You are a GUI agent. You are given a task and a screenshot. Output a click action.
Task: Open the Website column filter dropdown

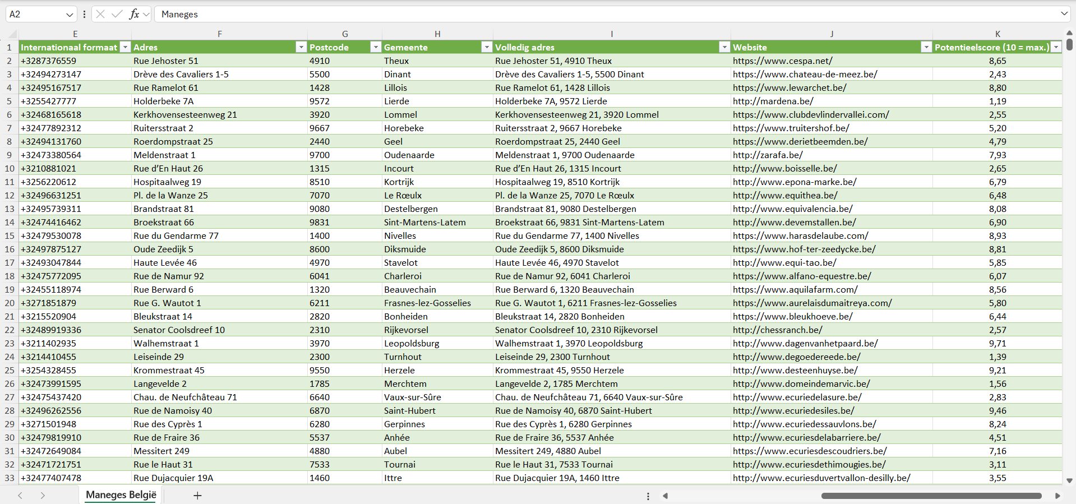[x=926, y=47]
